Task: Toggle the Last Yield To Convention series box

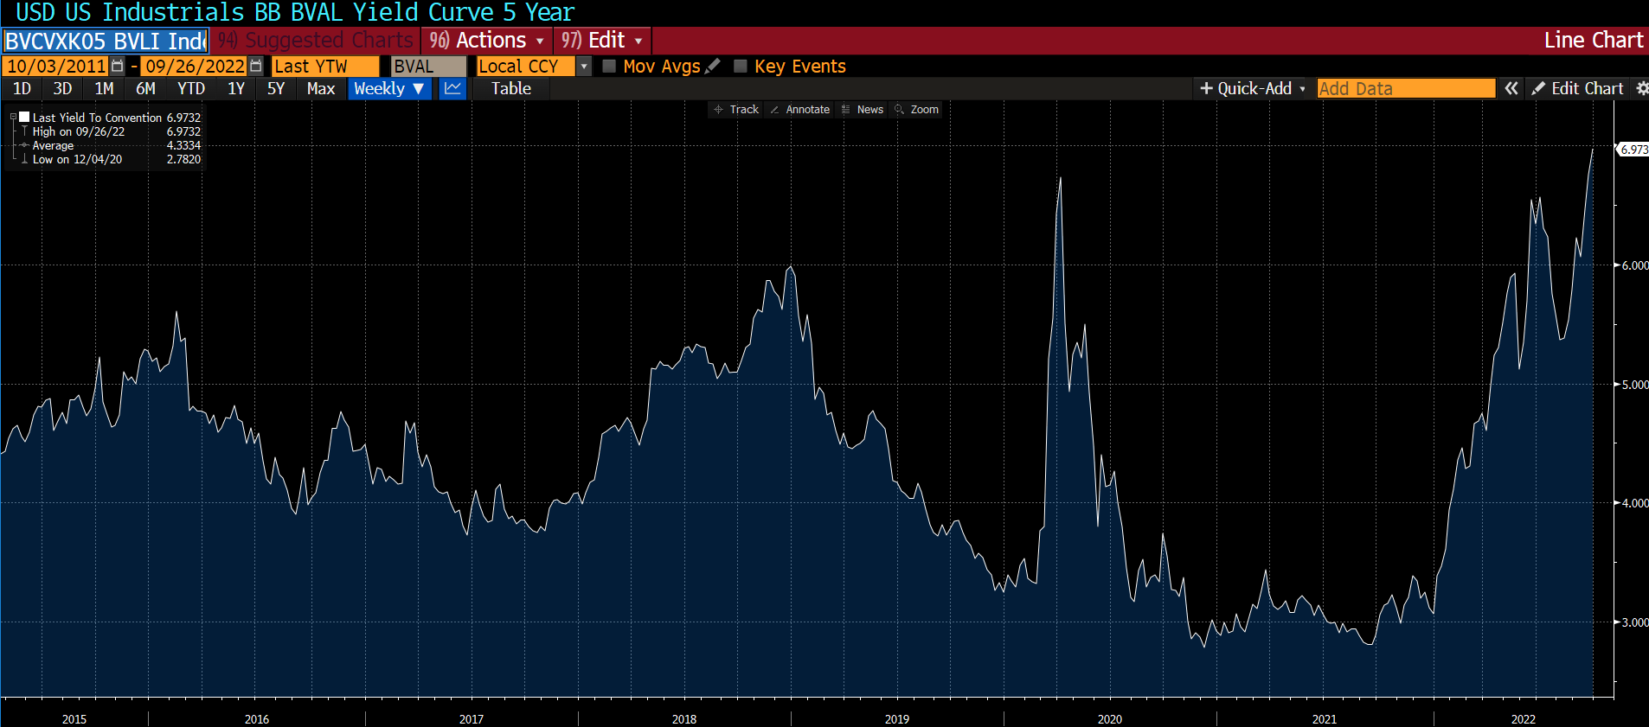Action: (25, 118)
